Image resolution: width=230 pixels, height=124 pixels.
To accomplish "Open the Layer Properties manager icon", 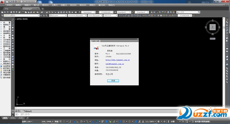I will tap(2, 16).
